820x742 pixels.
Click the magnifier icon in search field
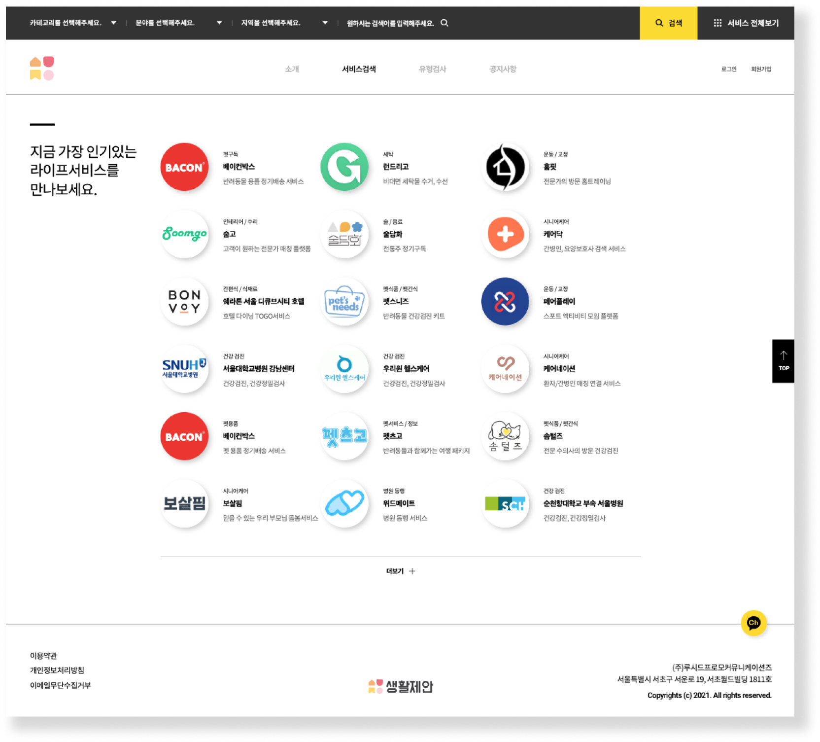click(x=444, y=23)
